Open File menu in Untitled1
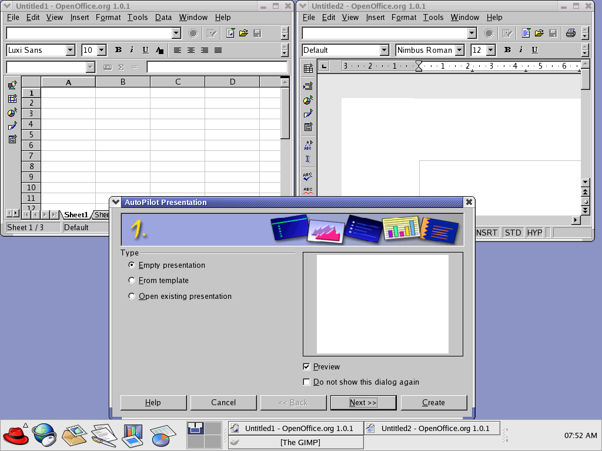This screenshot has width=602, height=451. tap(13, 17)
